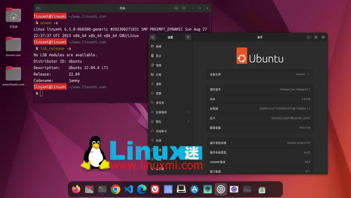The width and height of the screenshot is (351, 198).
Task: Click the Terminal cursor at the last prompt
Action: coord(41,93)
